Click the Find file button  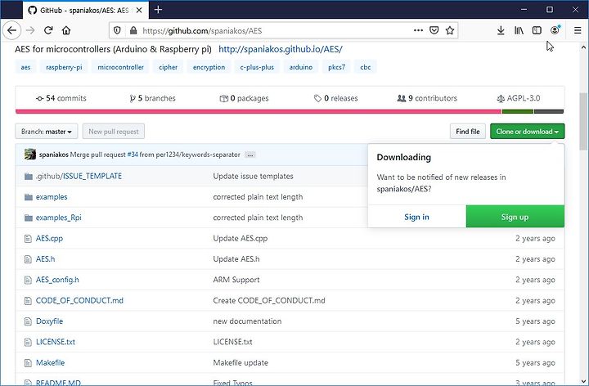[x=468, y=132]
